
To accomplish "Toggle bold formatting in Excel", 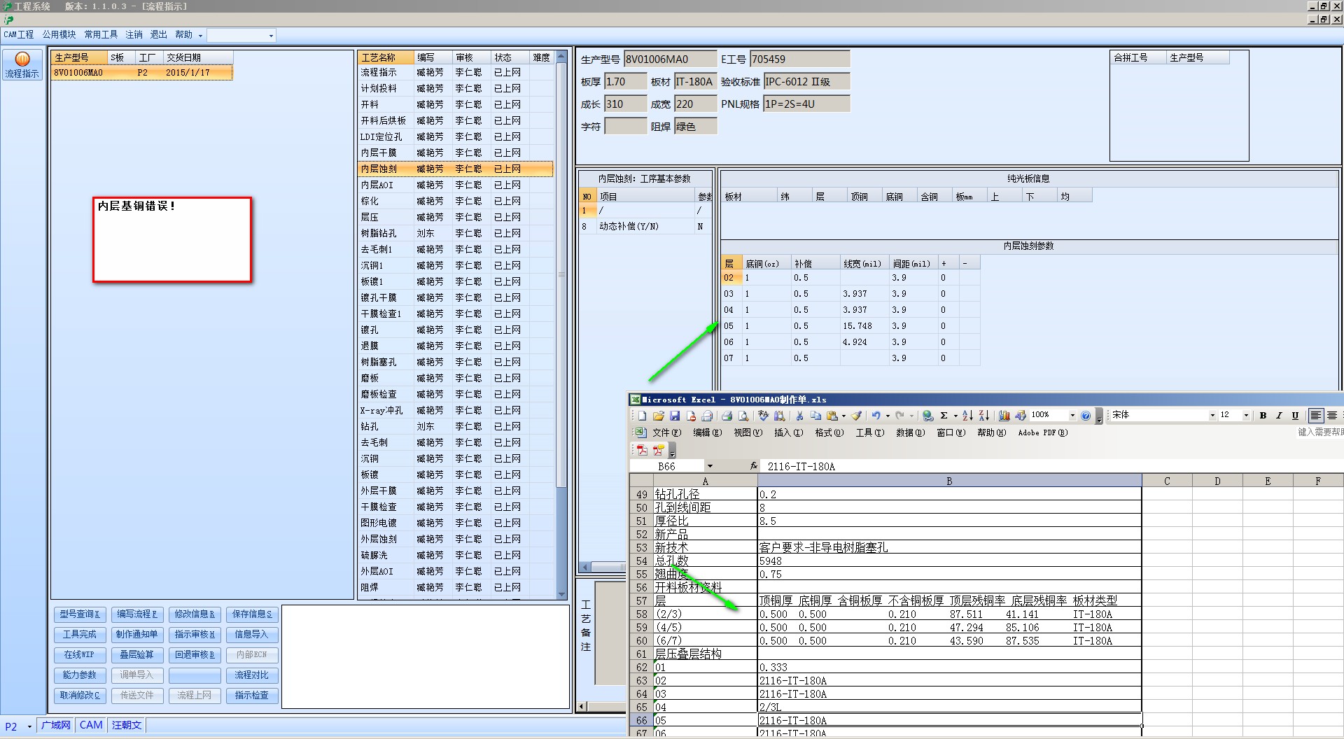I will [x=1263, y=416].
